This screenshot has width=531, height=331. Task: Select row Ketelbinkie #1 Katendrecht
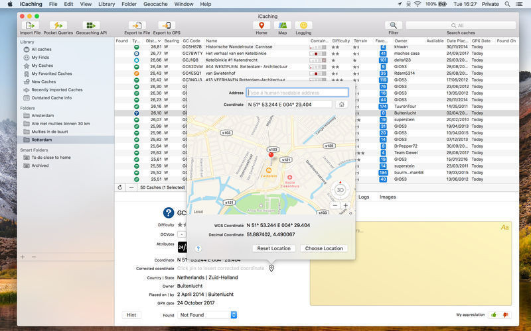click(317, 60)
